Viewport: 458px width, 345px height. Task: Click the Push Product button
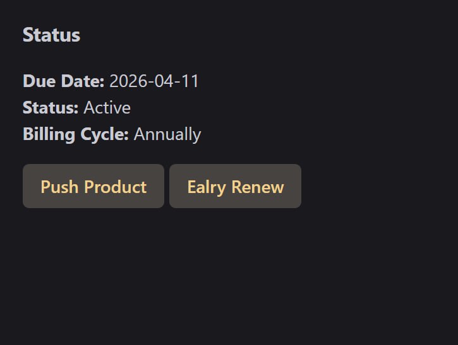tap(93, 187)
